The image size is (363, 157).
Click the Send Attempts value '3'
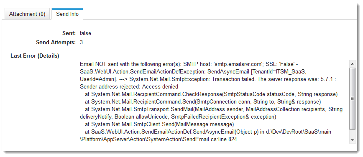pos(81,43)
